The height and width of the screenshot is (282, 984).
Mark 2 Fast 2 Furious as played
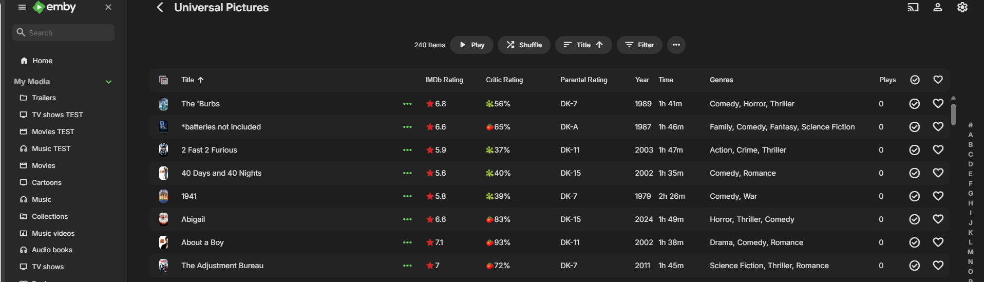tap(915, 150)
